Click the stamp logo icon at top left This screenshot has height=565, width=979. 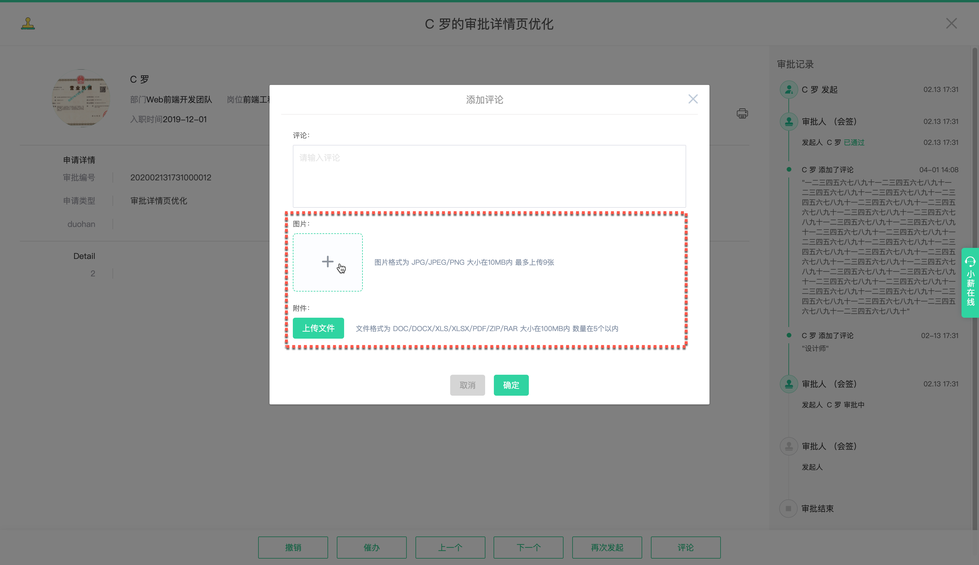point(28,23)
